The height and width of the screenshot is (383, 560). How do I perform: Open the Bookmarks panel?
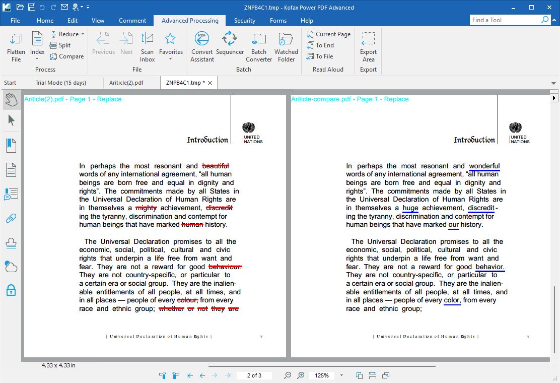tap(11, 145)
